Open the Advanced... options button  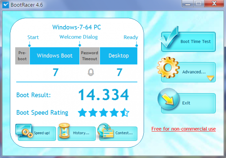[x=188, y=72]
